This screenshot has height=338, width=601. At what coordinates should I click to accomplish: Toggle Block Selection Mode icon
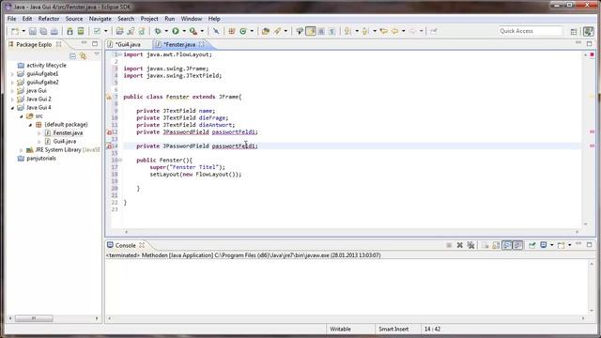[321, 31]
